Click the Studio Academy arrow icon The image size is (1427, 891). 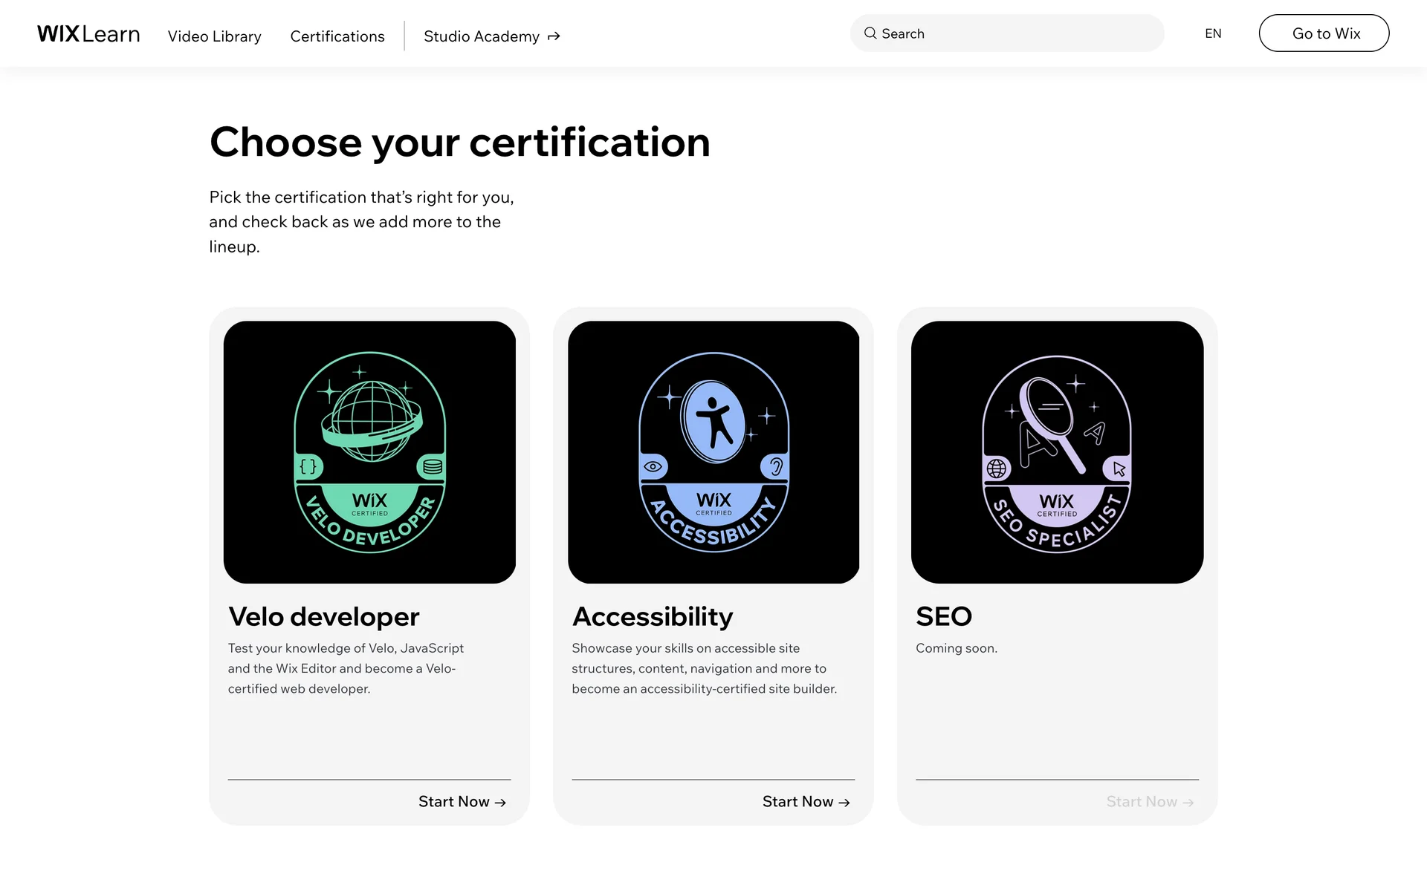[x=554, y=36]
